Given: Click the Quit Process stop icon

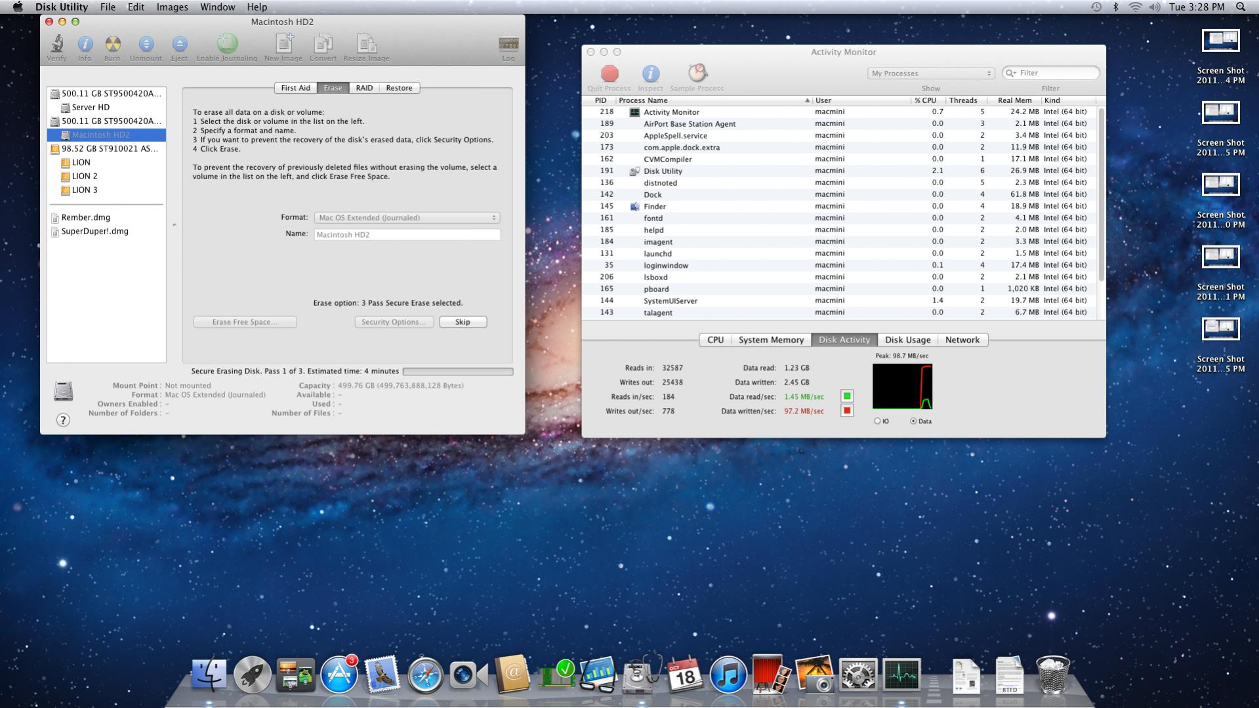Looking at the screenshot, I should (x=609, y=73).
